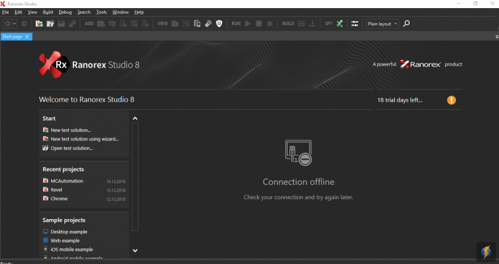Click the navigate back arrow in toolbar
This screenshot has width=499, height=264.
pos(7,24)
